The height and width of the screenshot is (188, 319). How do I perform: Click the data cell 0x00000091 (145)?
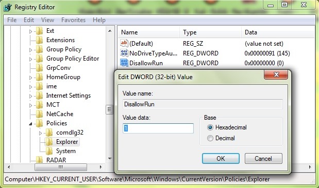[267, 53]
